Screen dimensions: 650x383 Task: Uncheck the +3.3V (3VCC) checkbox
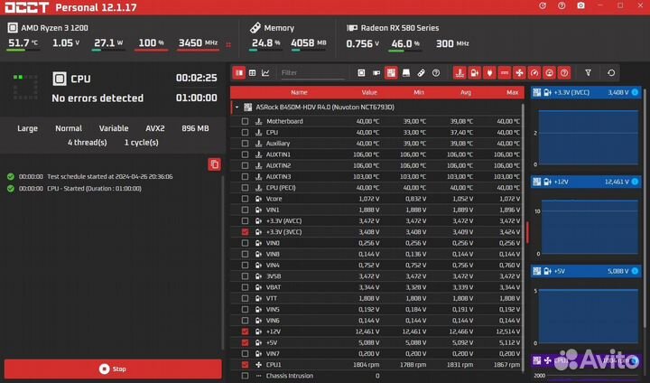point(245,232)
